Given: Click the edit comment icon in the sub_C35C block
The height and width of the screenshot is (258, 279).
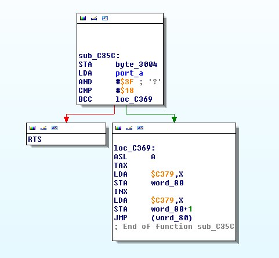Looking at the screenshot, I should 94,19.
